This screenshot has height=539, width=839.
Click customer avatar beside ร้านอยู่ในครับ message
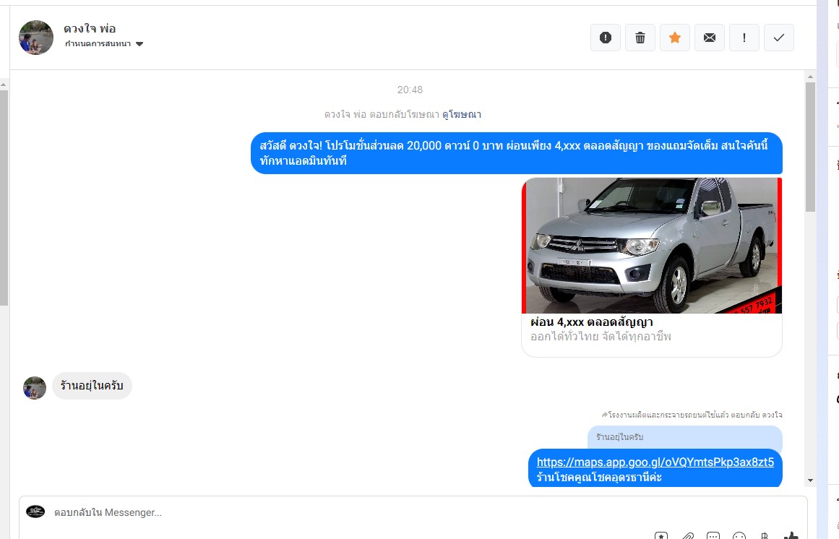pyautogui.click(x=35, y=388)
